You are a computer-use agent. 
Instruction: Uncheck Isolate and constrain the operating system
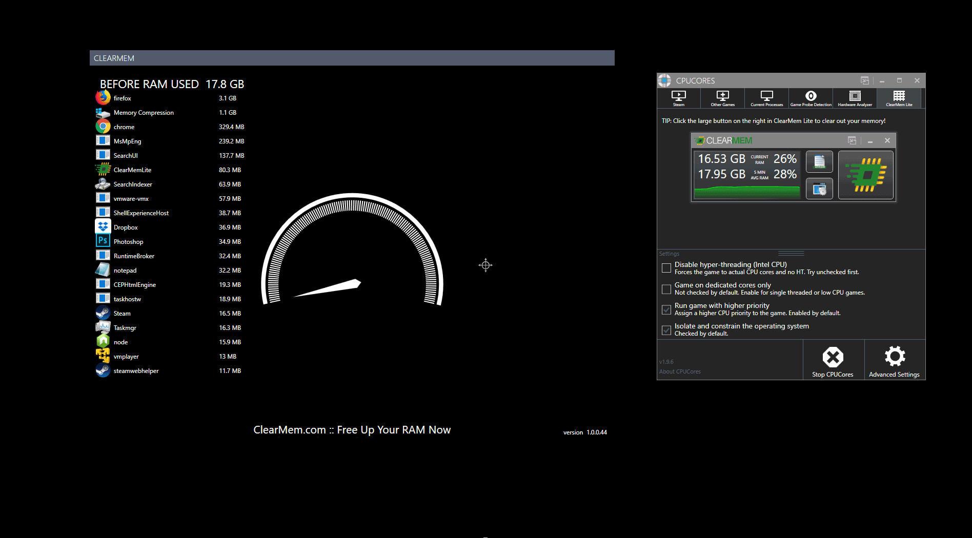coord(666,330)
